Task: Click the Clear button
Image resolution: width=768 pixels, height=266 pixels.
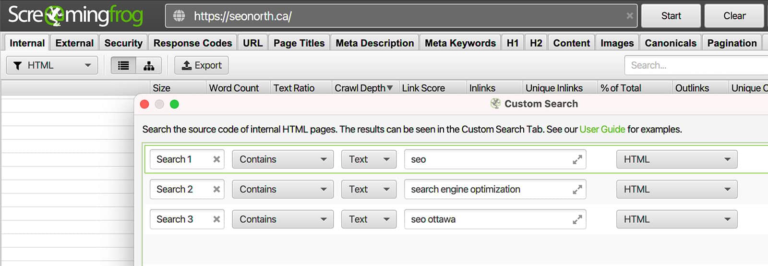Action: pyautogui.click(x=734, y=16)
